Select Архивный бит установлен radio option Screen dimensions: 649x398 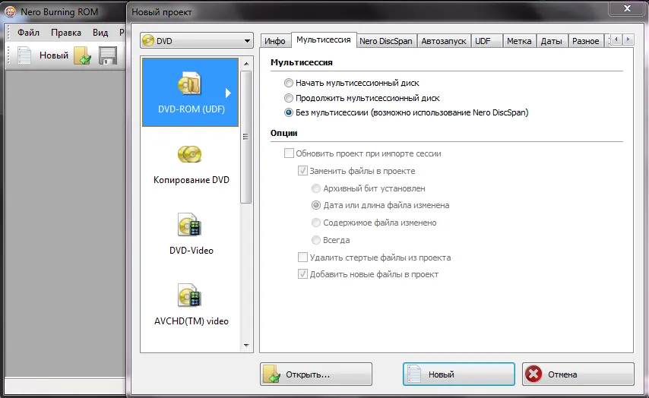coord(316,188)
